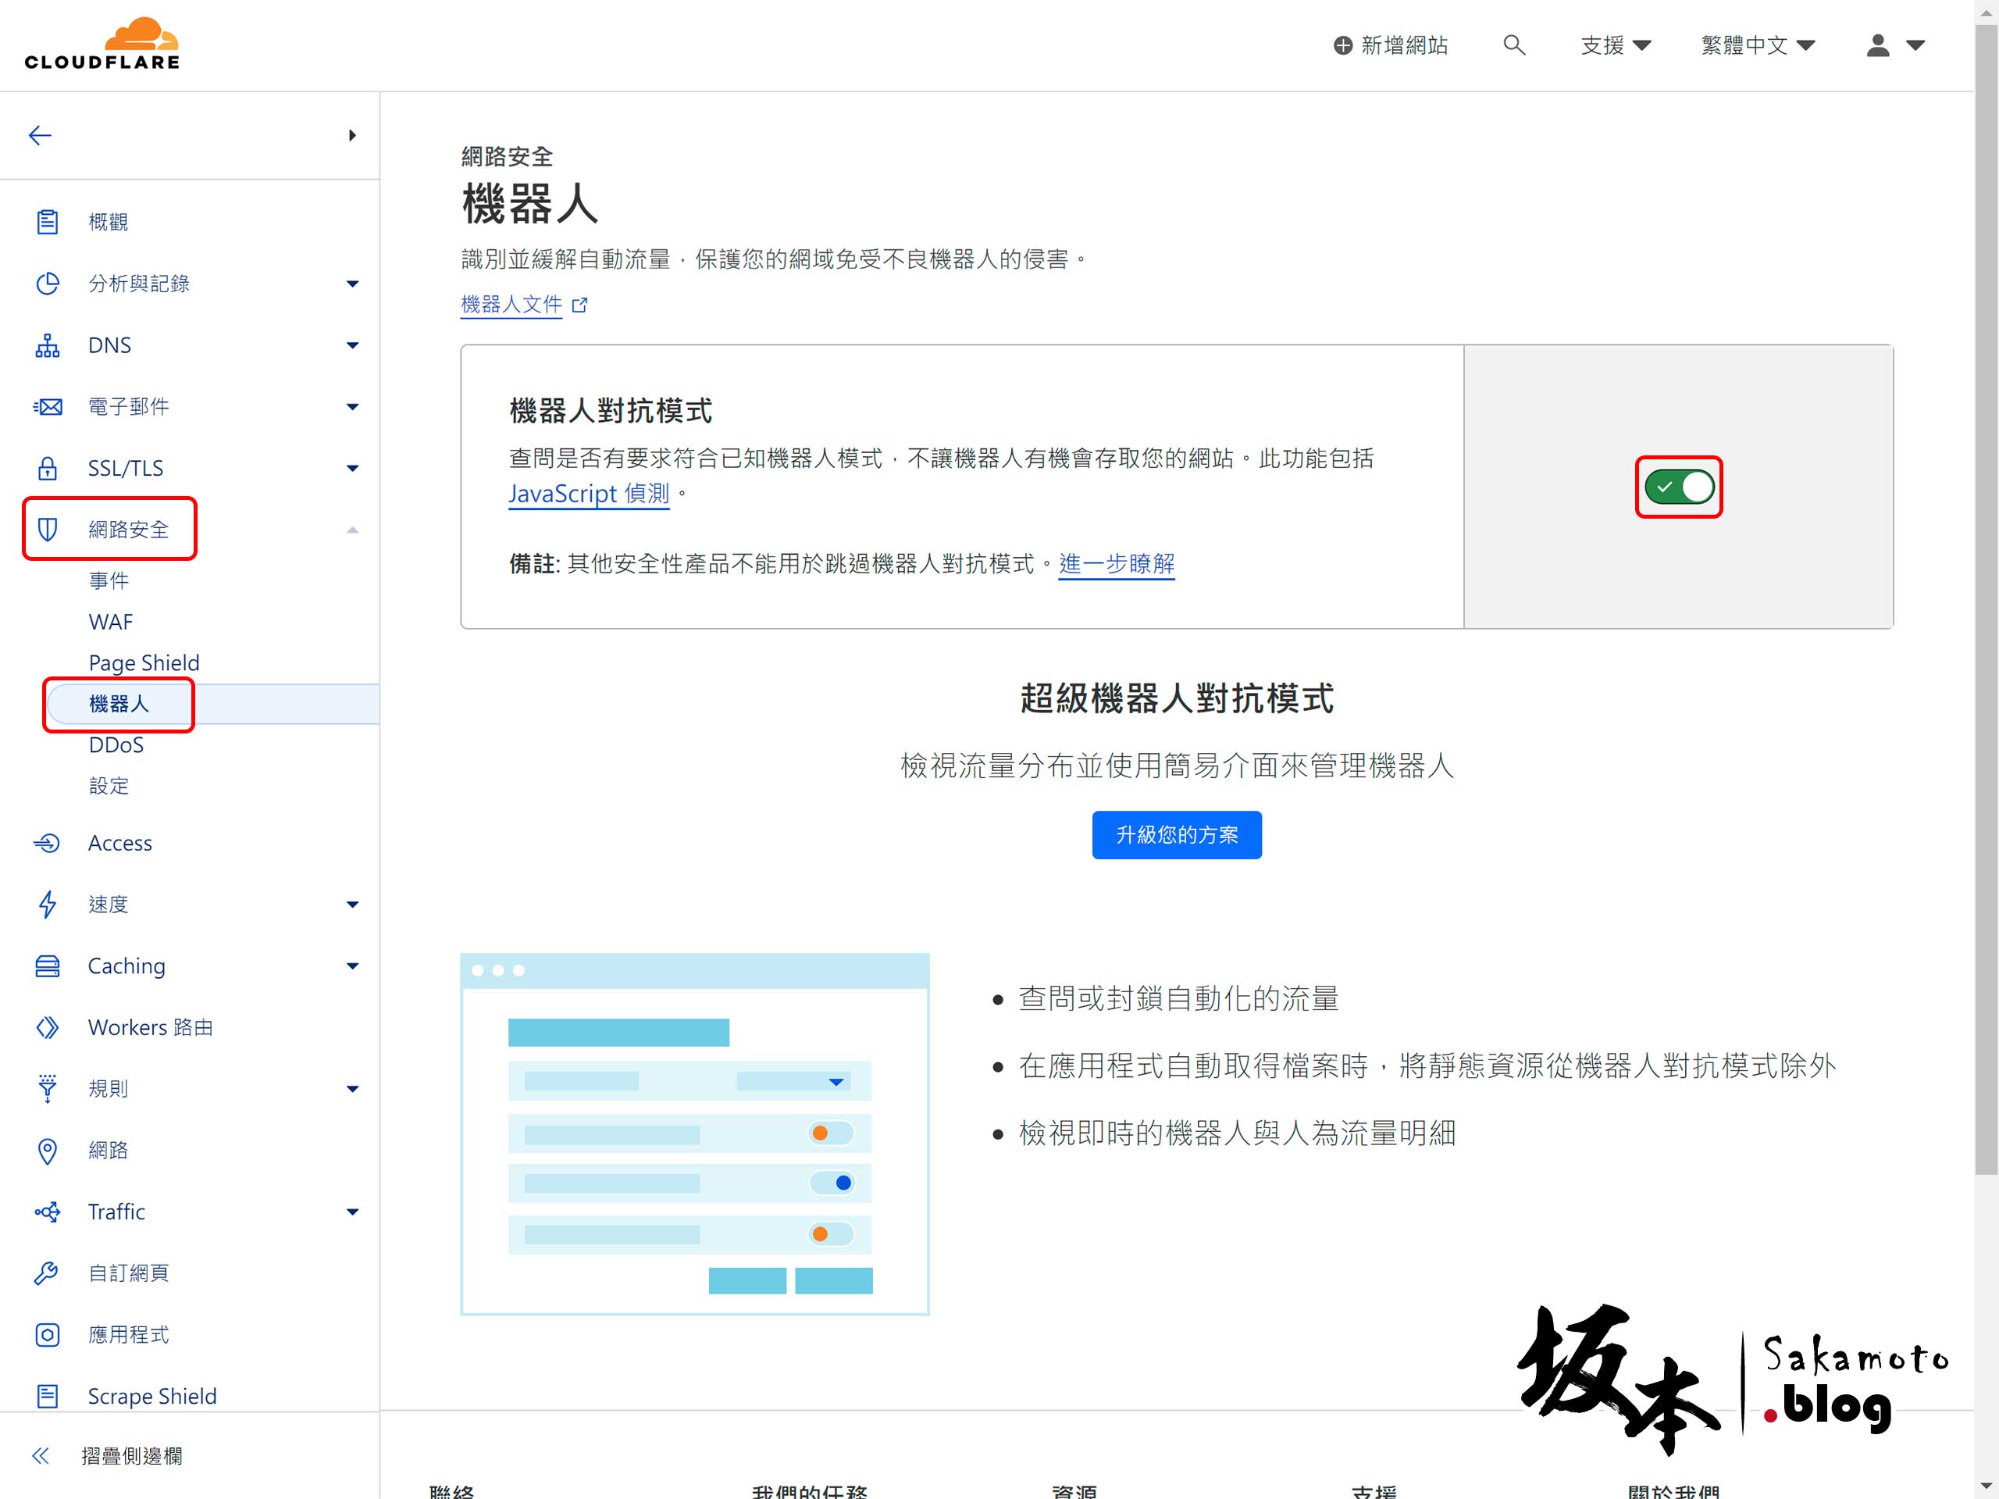The width and height of the screenshot is (1999, 1499).
Task: Click the 速度 lightning bolt icon
Action: 48,905
